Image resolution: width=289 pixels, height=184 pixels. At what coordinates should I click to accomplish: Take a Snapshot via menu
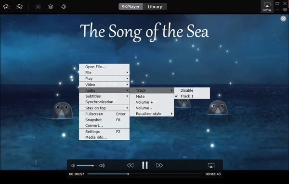(x=104, y=120)
